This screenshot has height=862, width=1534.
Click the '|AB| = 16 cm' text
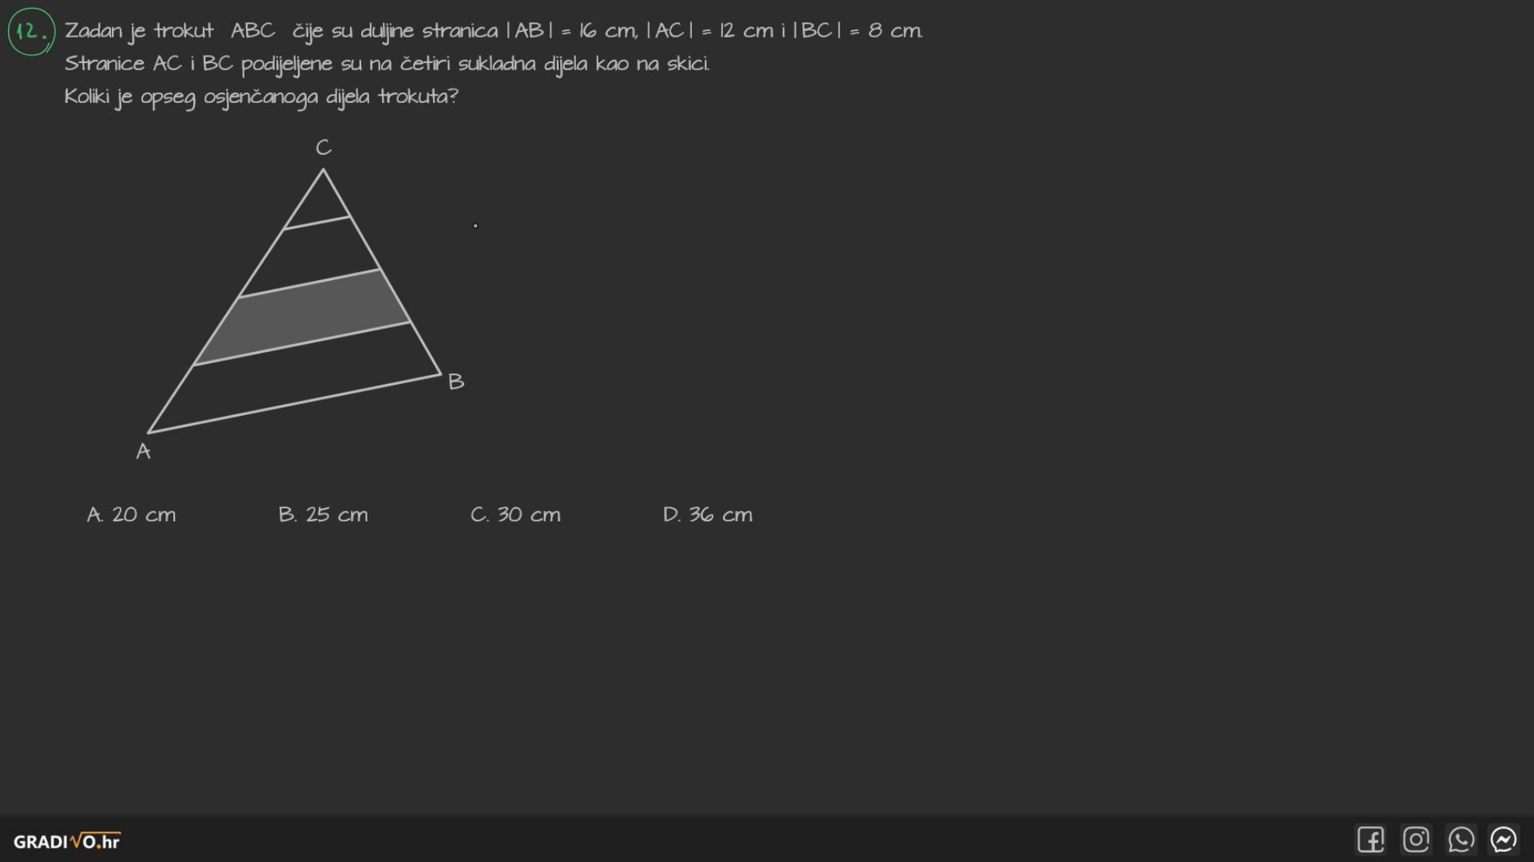coord(570,31)
